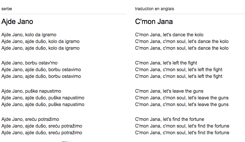
Task: Click the line 'C'mon Jana, let's left the fight'
Action: click(166, 63)
